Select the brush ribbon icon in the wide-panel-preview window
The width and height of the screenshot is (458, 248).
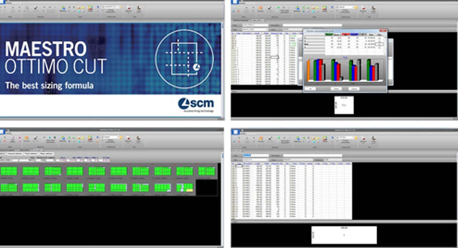point(270,139)
